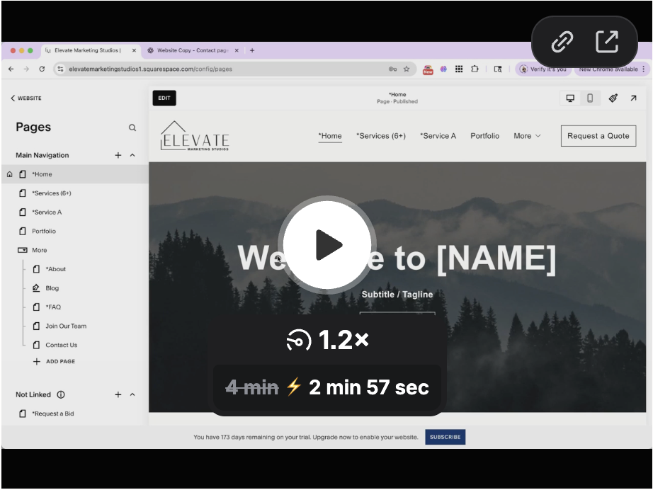Go back in the browser

coord(11,69)
